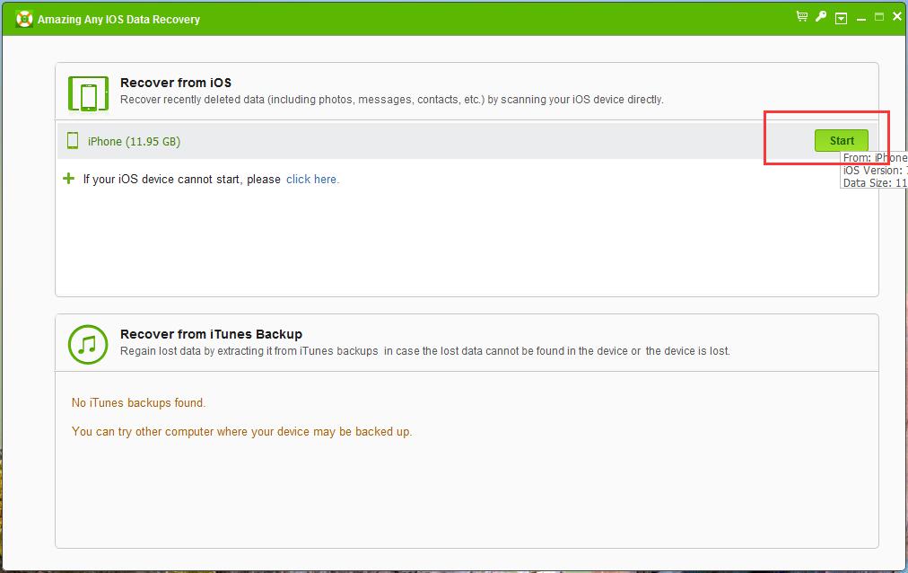The width and height of the screenshot is (908, 573).
Task: Click the green plus icon
Action: 68,179
